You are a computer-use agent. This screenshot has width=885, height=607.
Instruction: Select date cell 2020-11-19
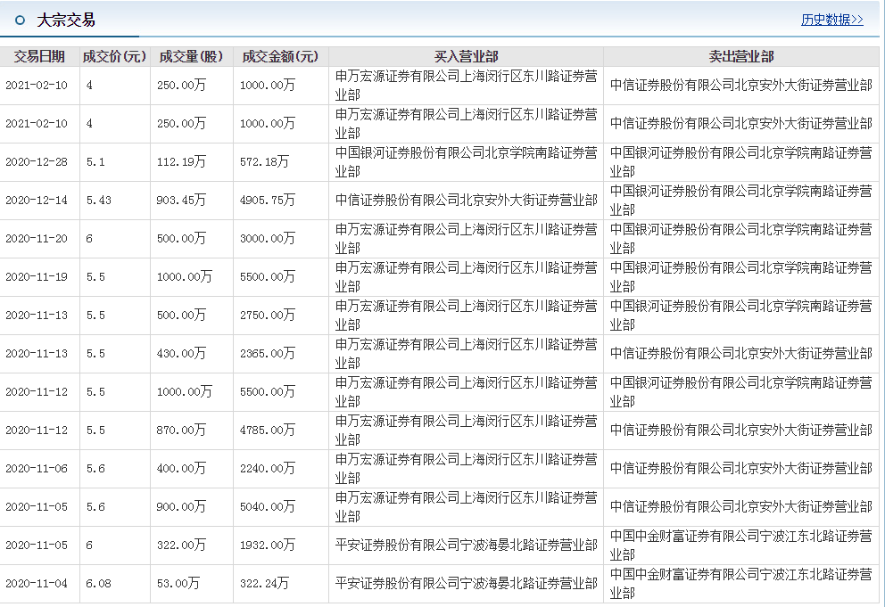coord(37,277)
